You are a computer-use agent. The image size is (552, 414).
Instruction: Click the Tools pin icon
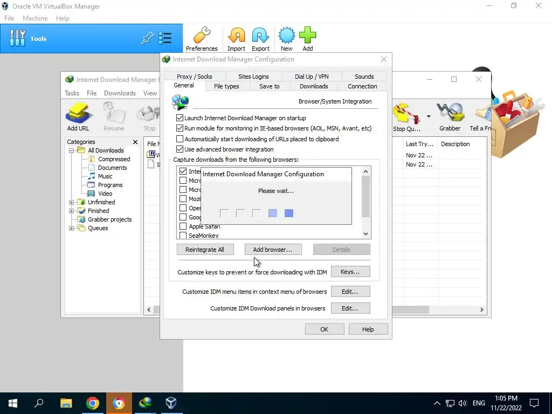(147, 38)
